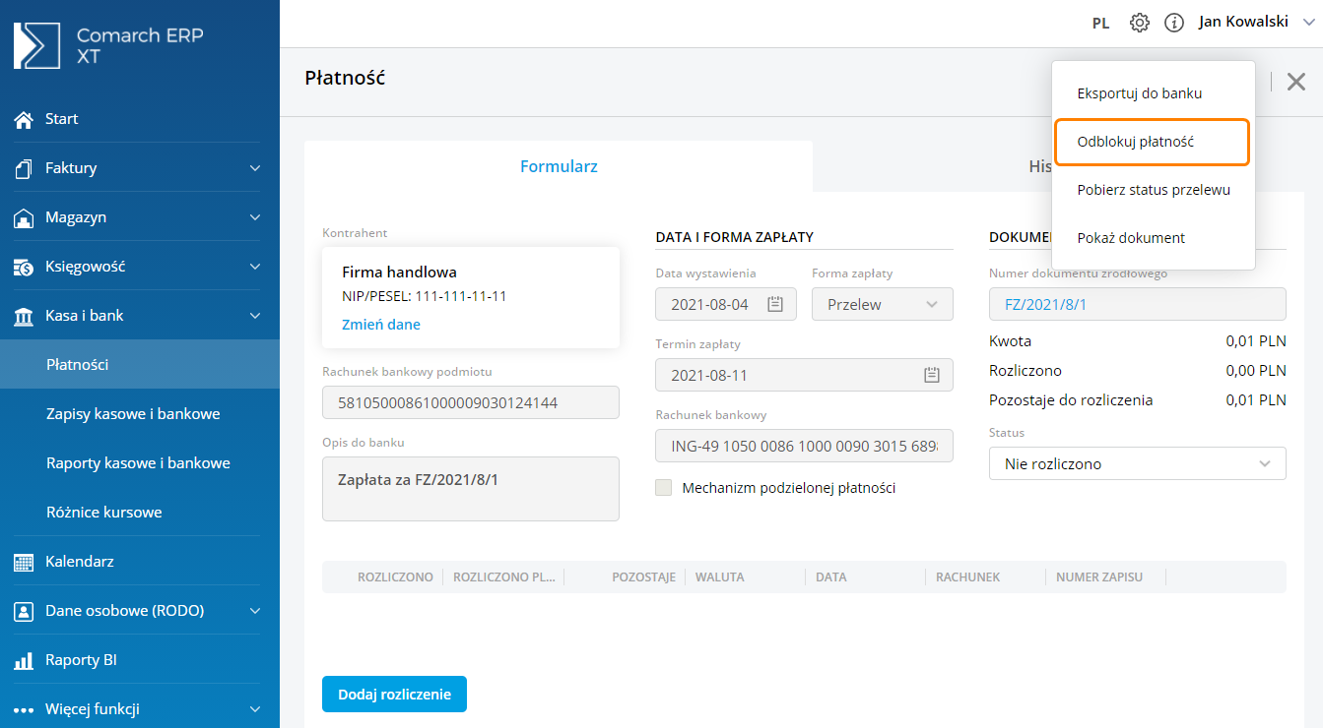1323x728 pixels.
Task: Toggle Mechanizm podzielonej płatności checkbox
Action: tap(664, 488)
